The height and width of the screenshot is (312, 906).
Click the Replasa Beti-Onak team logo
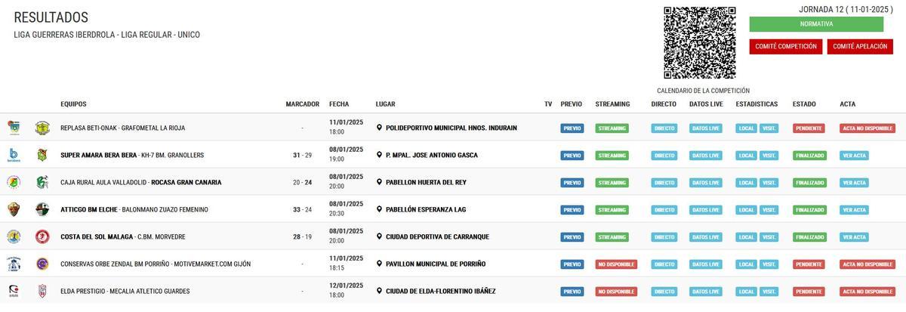point(14,128)
